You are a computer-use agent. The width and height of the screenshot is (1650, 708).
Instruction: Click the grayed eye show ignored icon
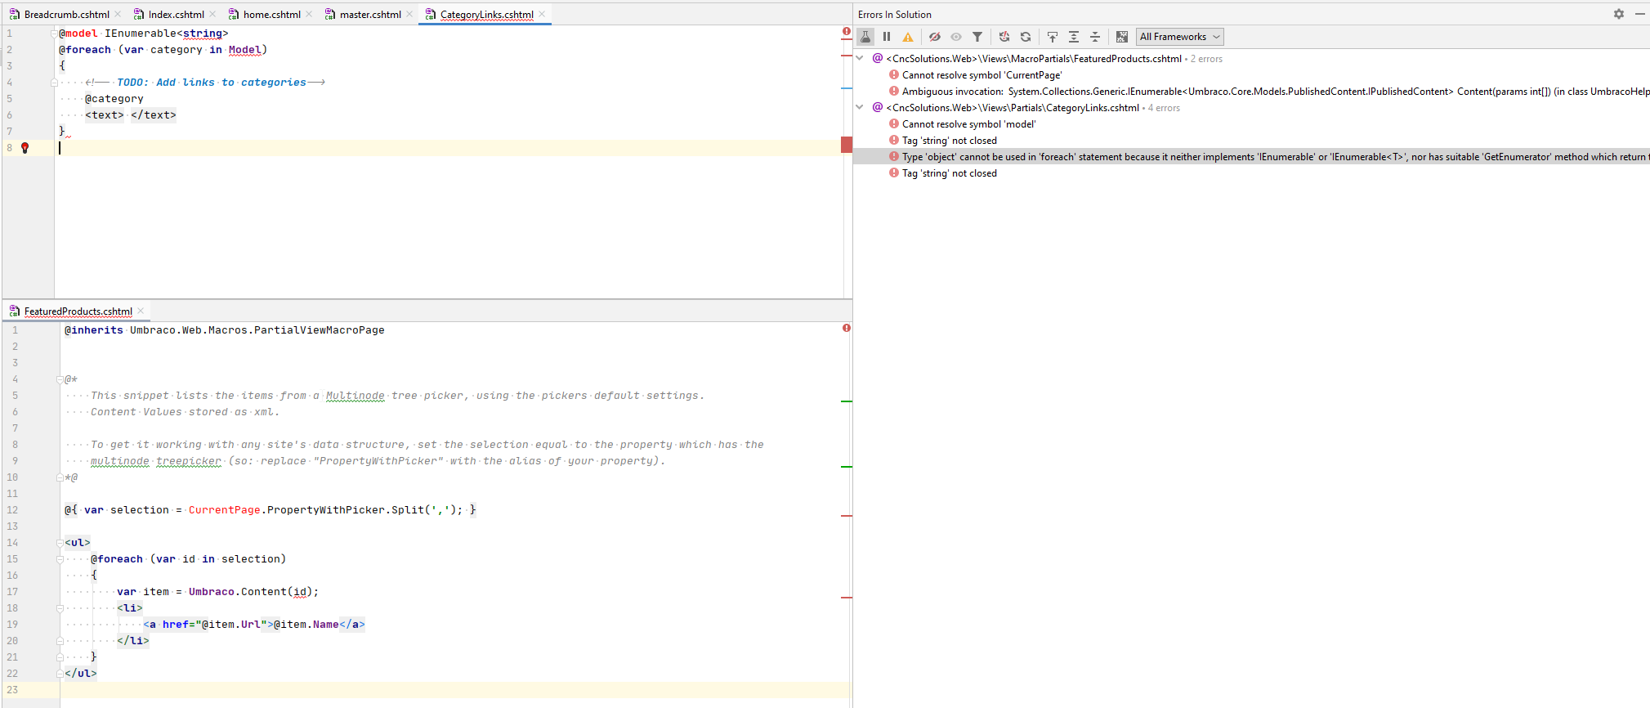956,37
